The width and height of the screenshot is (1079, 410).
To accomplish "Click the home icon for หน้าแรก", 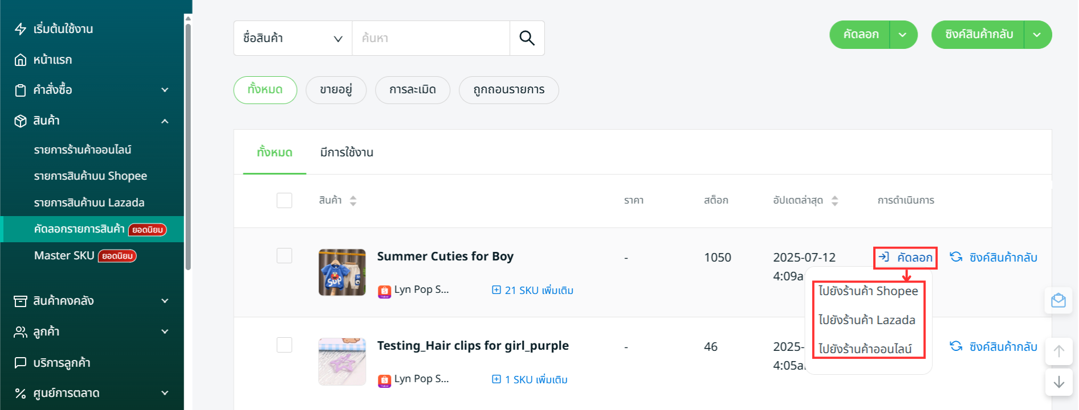I will coord(21,60).
